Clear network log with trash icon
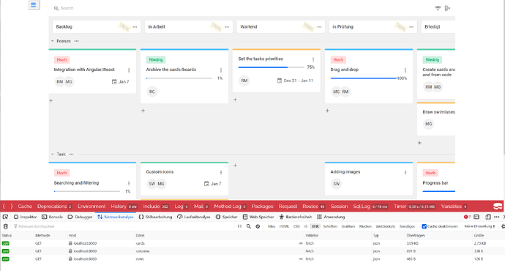The height and width of the screenshot is (271, 505). coord(5,226)
